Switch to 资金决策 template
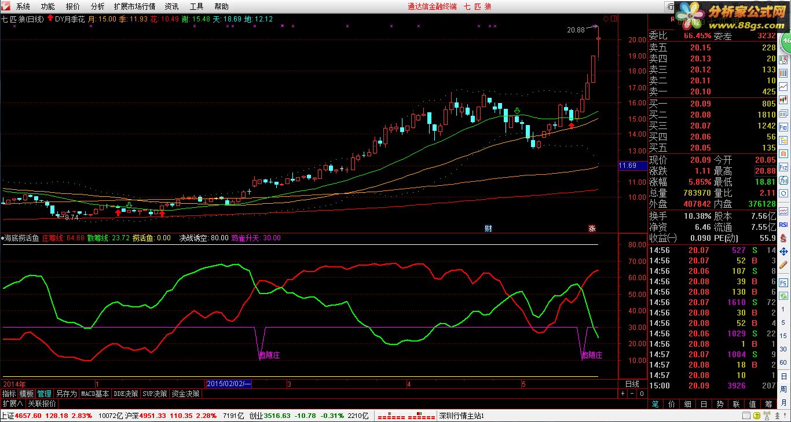Viewport: 791px width, 422px height. [185, 394]
